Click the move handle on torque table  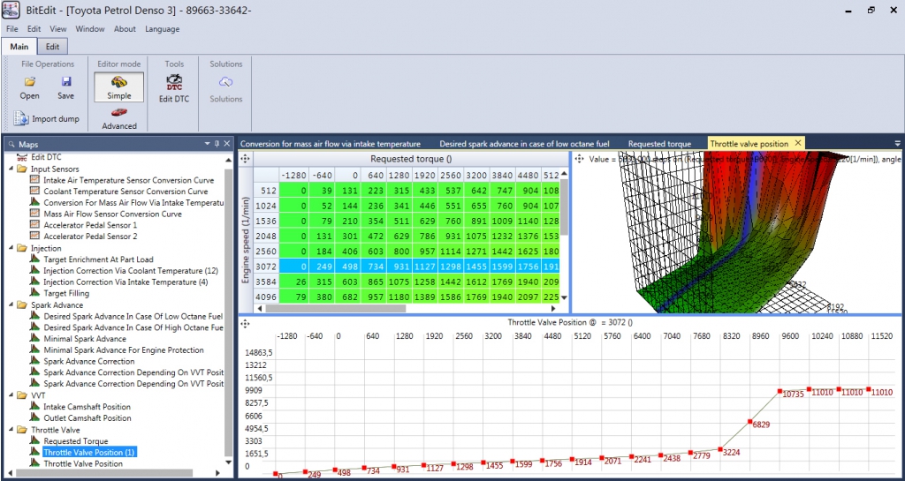245,158
